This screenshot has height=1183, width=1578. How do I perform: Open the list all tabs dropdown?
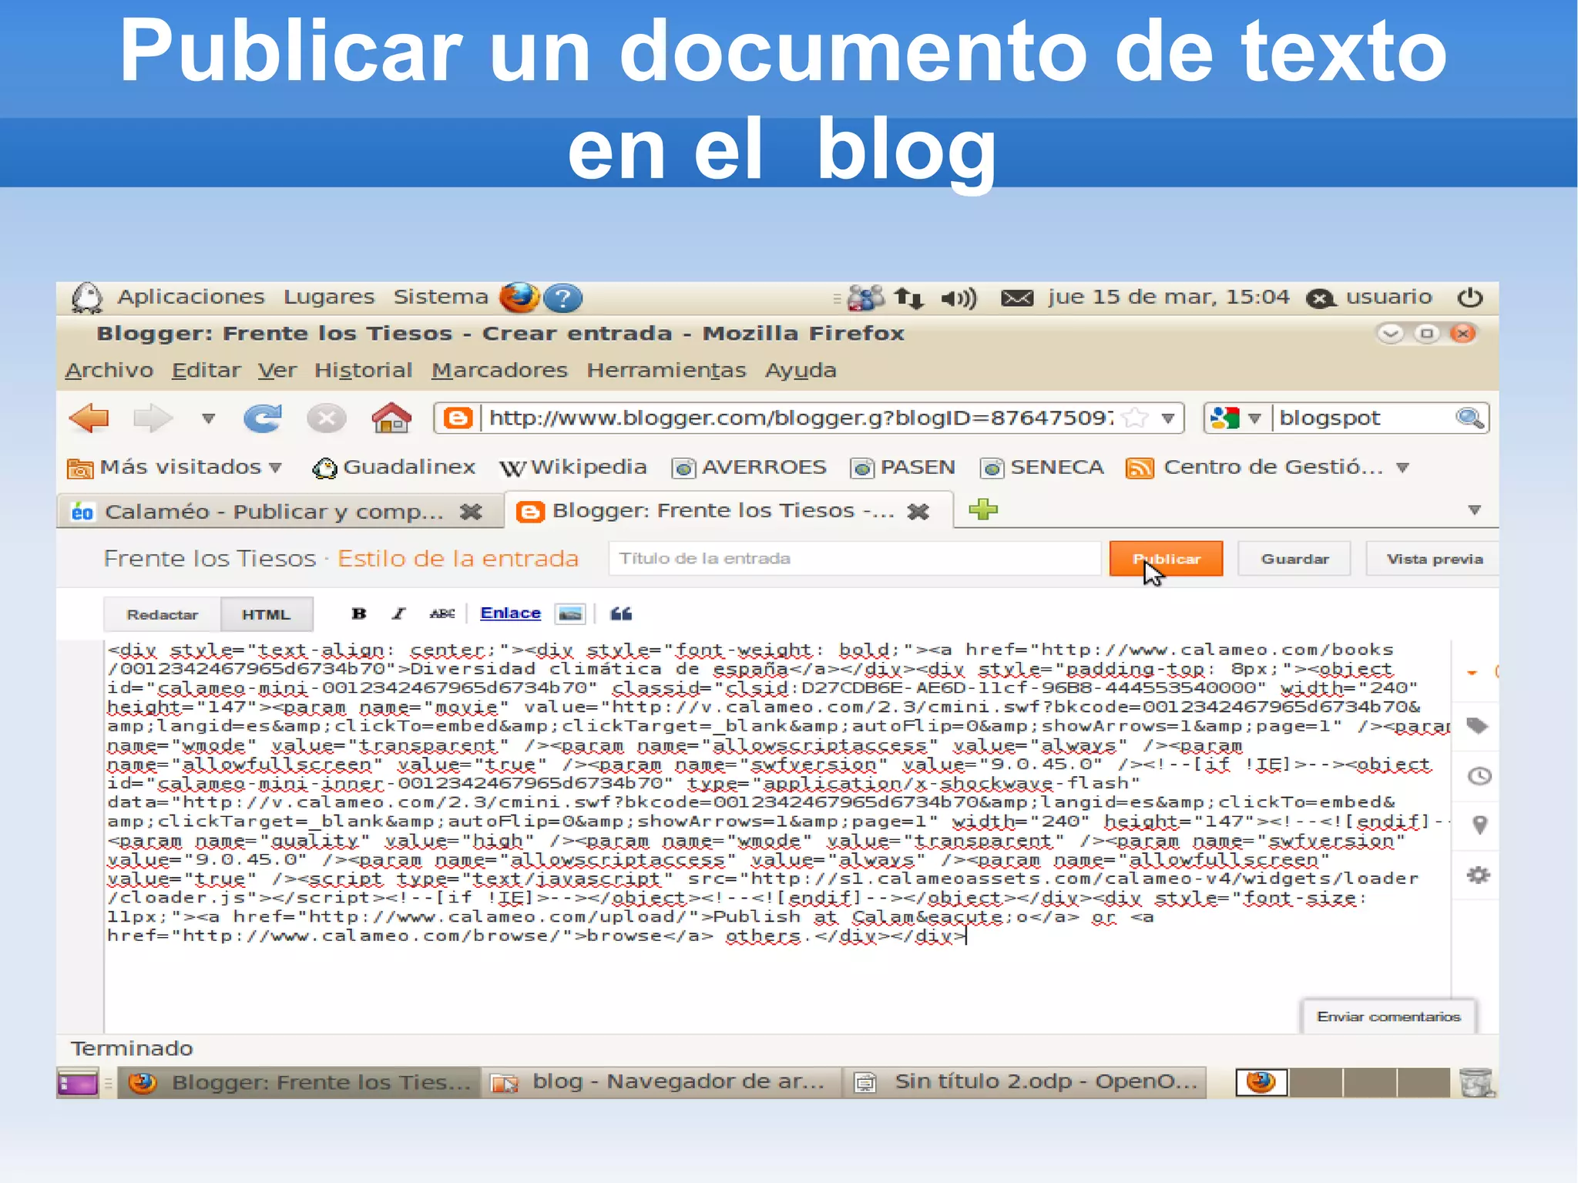point(1475,510)
